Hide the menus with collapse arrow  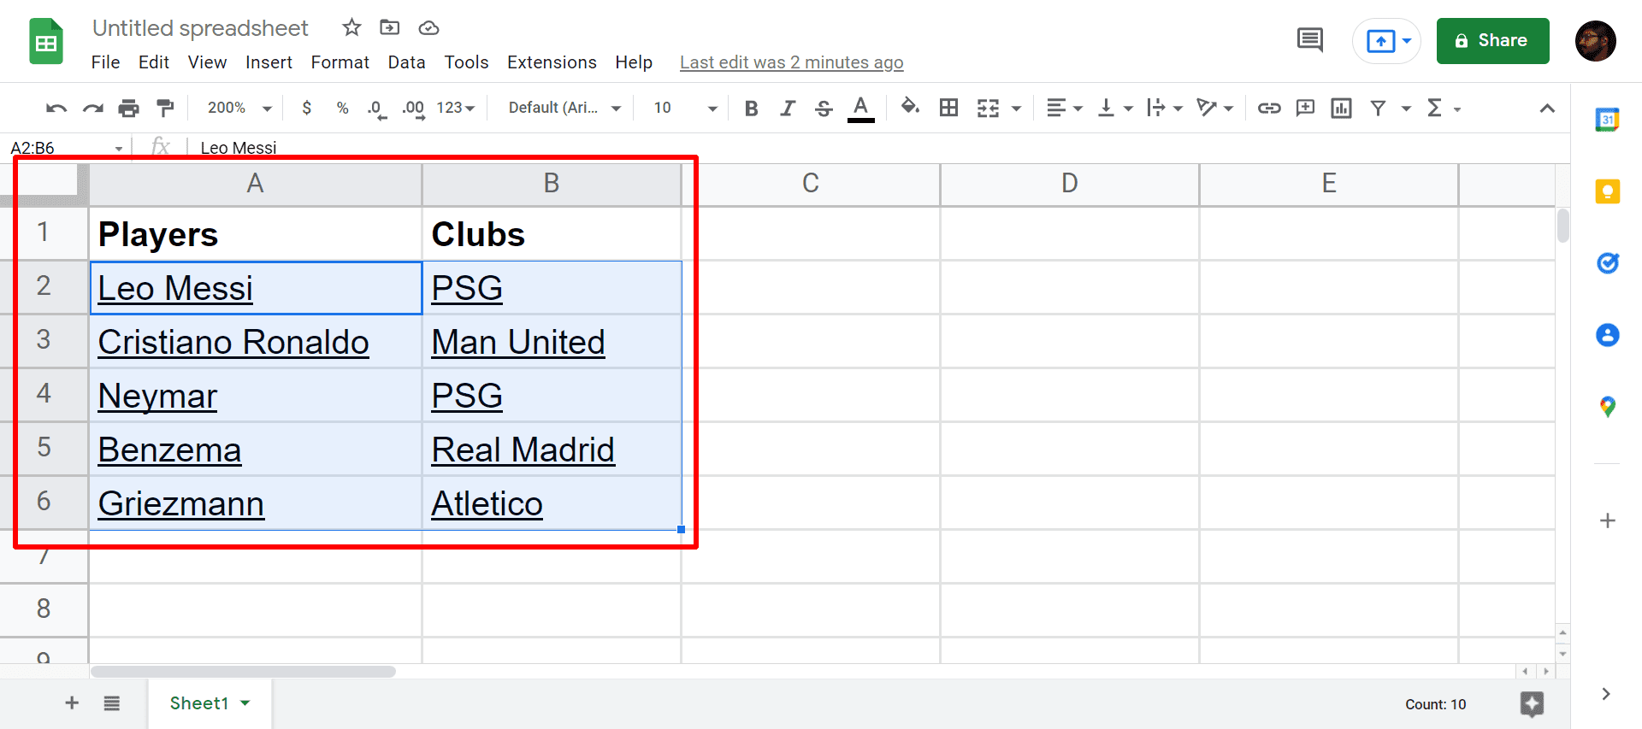(1547, 108)
